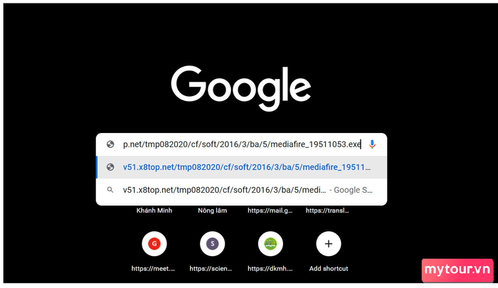Open the green dkmh shortcut icon
This screenshot has height=288, width=498.
[x=270, y=244]
